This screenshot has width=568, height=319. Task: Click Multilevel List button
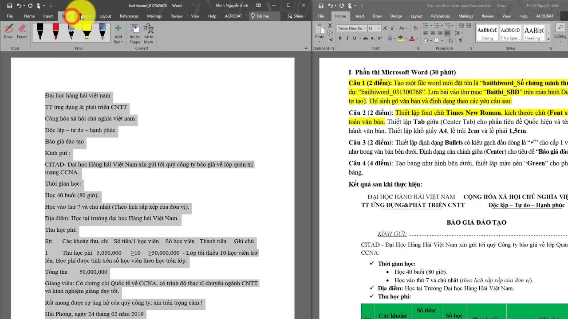coord(449,26)
